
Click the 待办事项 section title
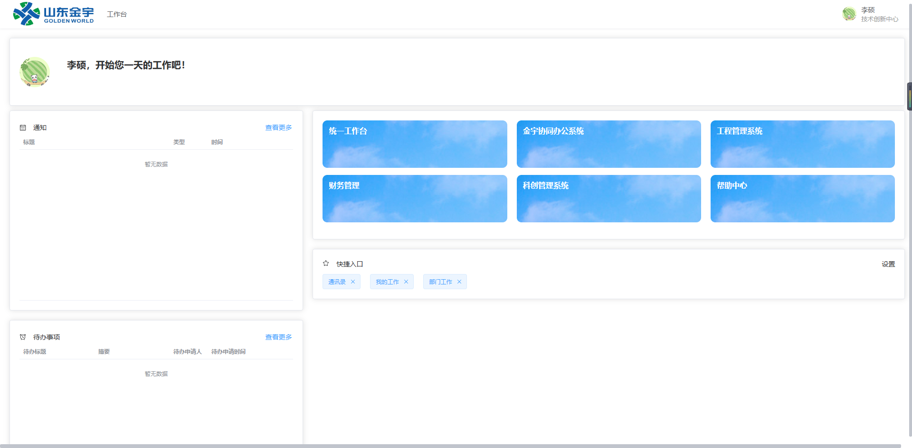(47, 337)
